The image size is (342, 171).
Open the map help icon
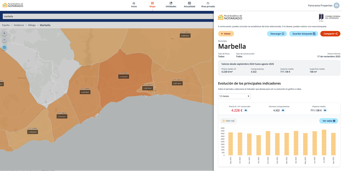tap(4, 47)
